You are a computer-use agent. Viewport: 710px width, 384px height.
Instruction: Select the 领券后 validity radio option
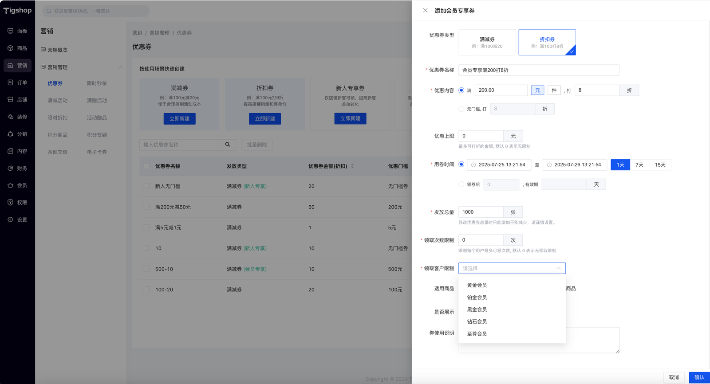click(461, 184)
